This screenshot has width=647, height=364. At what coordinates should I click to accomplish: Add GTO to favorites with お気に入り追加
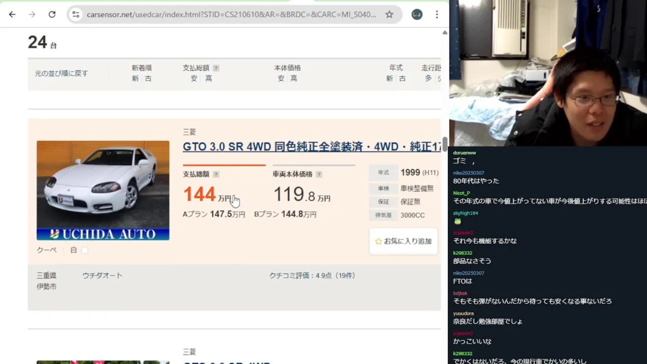403,241
